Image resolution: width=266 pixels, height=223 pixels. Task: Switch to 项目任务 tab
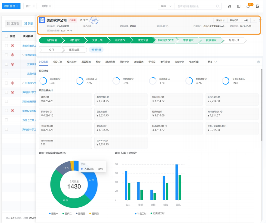click(57, 62)
